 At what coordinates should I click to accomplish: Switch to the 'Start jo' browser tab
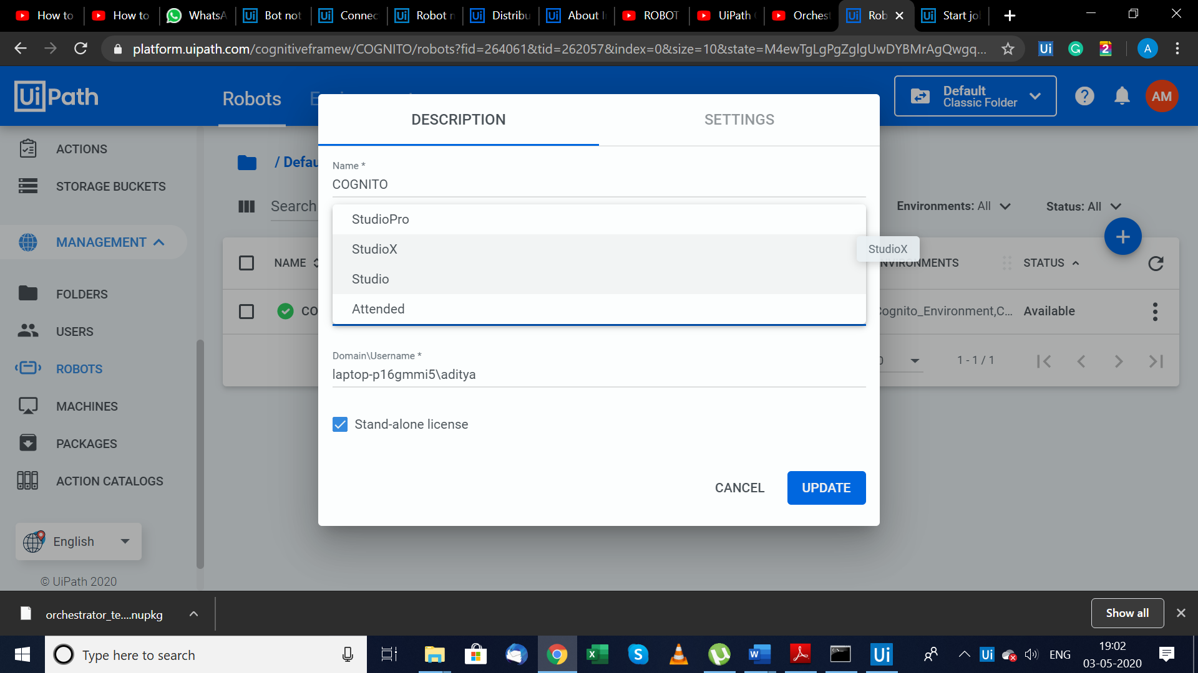click(x=952, y=16)
